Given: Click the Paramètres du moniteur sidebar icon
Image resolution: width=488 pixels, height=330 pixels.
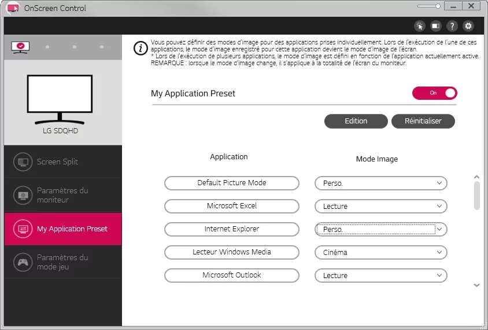Looking at the screenshot, I should [x=23, y=195].
